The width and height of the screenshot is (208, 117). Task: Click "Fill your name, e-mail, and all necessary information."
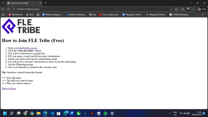pyautogui.click(x=34, y=56)
